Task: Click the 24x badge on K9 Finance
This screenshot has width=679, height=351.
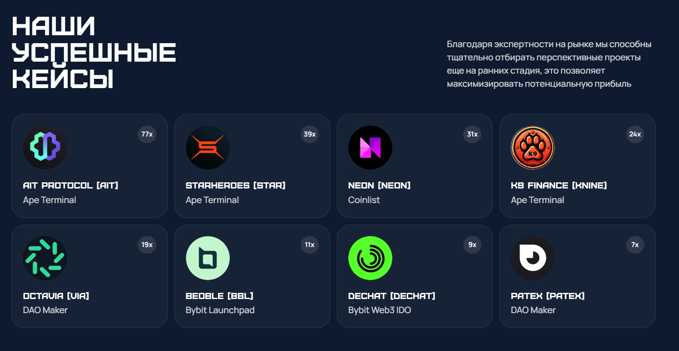Action: (x=635, y=134)
